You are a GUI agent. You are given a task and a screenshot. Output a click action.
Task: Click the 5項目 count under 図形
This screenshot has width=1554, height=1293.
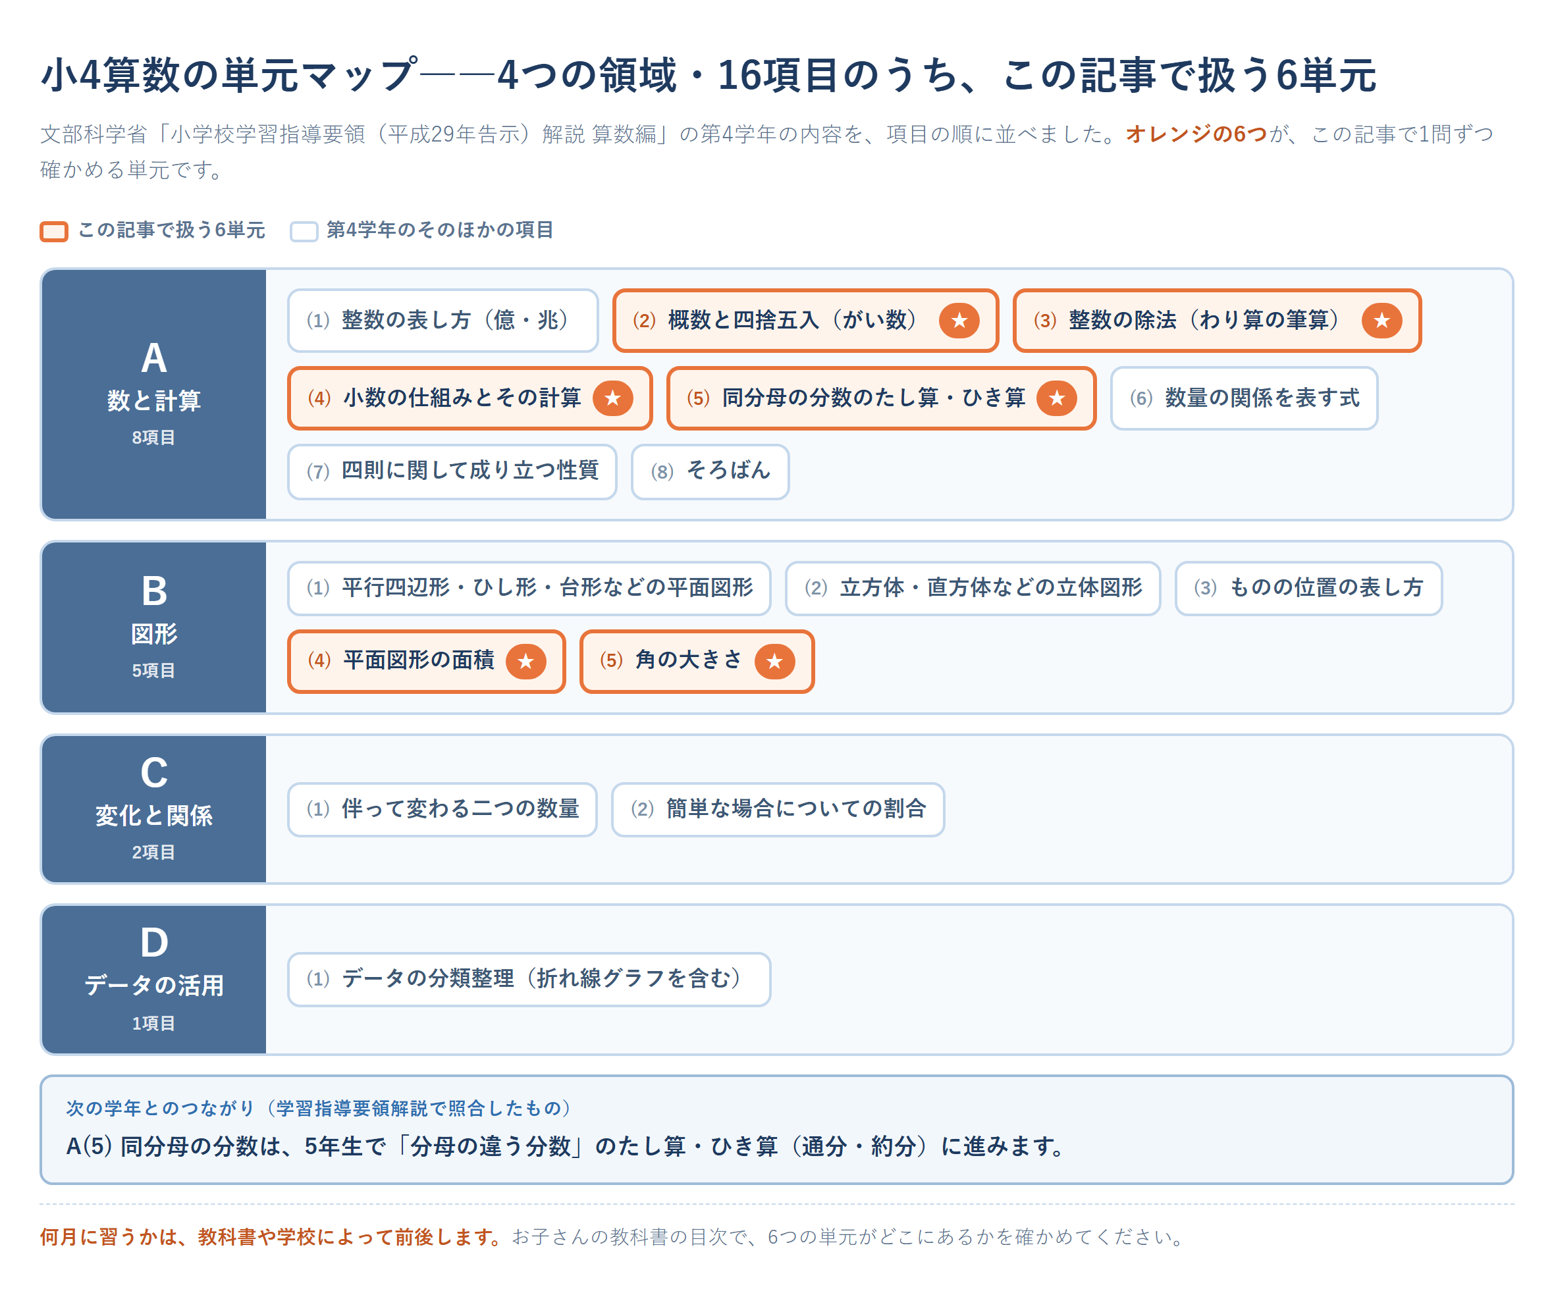tap(154, 670)
